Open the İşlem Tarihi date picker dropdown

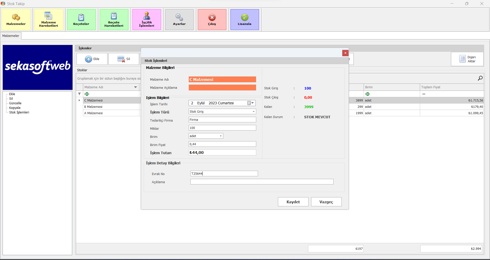pyautogui.click(x=252, y=103)
